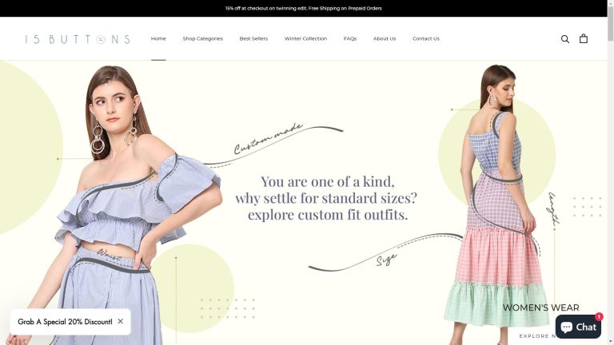Open the Best Sellers page

pyautogui.click(x=253, y=38)
